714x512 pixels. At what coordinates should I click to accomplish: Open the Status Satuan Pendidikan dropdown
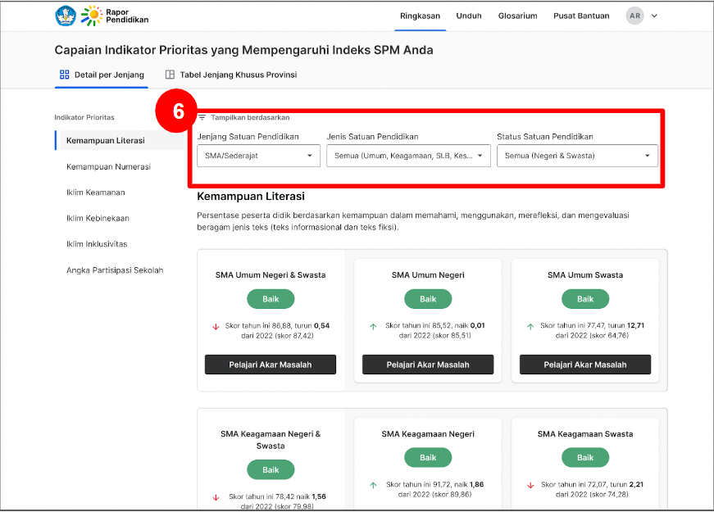click(577, 156)
